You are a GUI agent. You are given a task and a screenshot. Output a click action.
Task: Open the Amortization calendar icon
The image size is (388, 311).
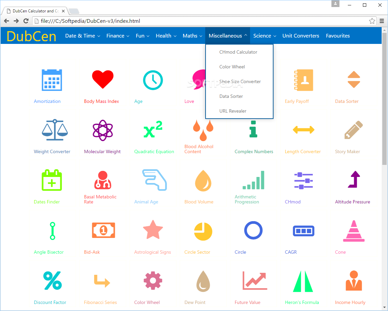coord(52,80)
